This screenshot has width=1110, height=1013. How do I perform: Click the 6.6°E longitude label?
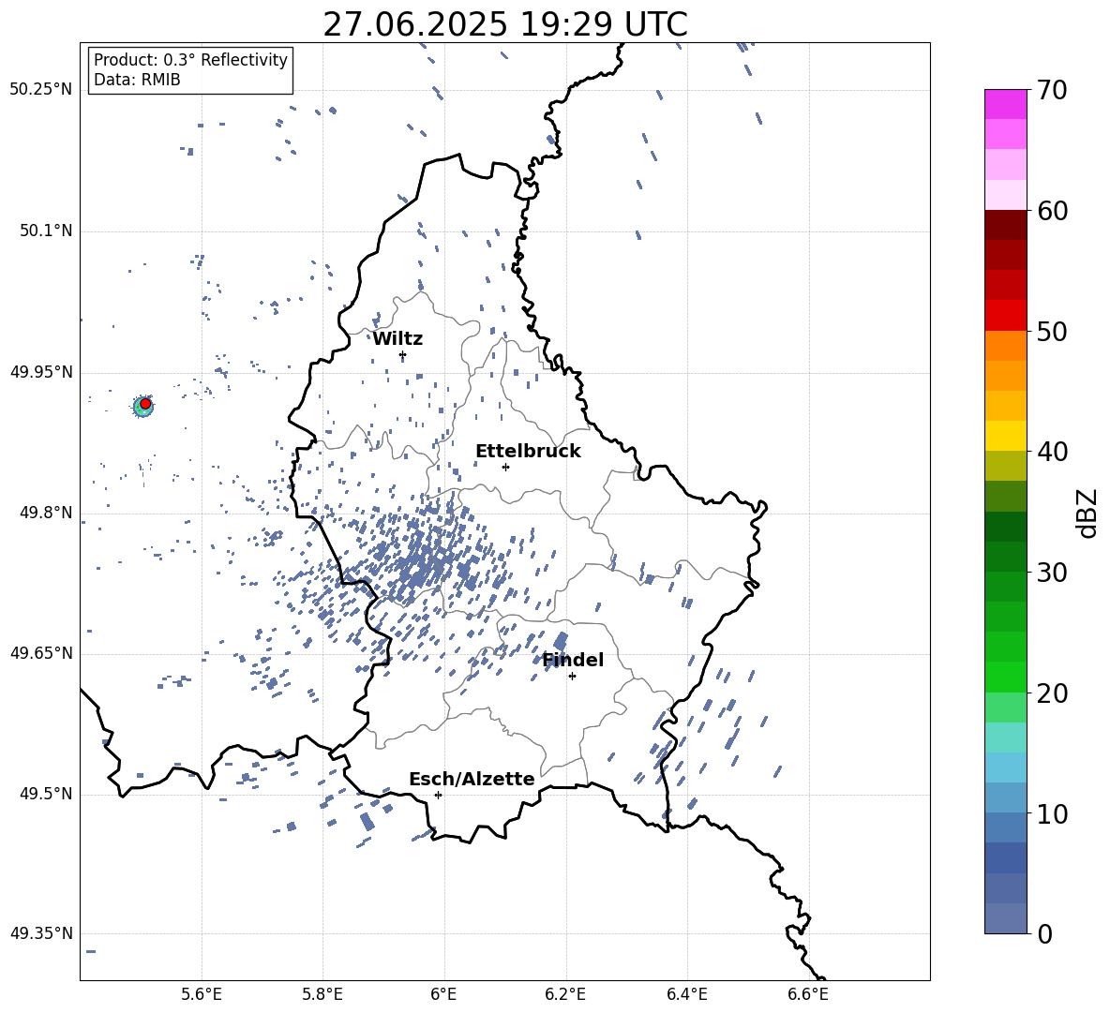tap(808, 994)
